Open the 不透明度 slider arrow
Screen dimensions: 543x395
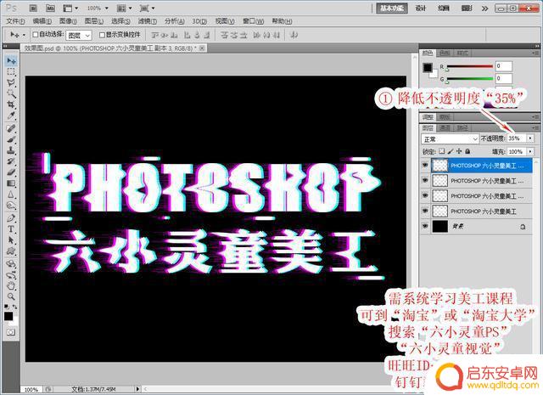pos(530,138)
